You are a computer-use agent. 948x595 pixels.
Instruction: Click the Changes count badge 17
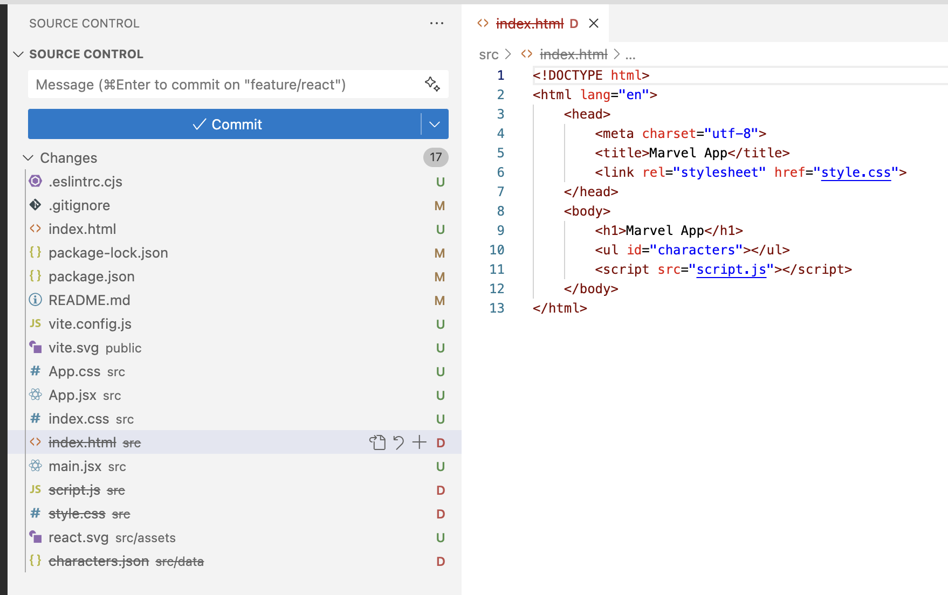(x=436, y=157)
